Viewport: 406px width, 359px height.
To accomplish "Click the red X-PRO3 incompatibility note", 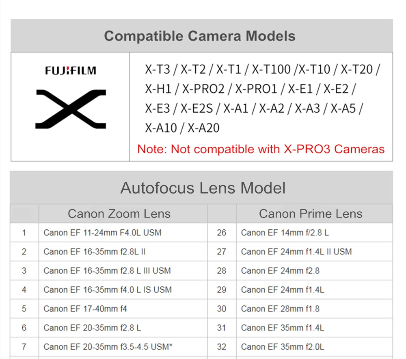I will point(261,149).
